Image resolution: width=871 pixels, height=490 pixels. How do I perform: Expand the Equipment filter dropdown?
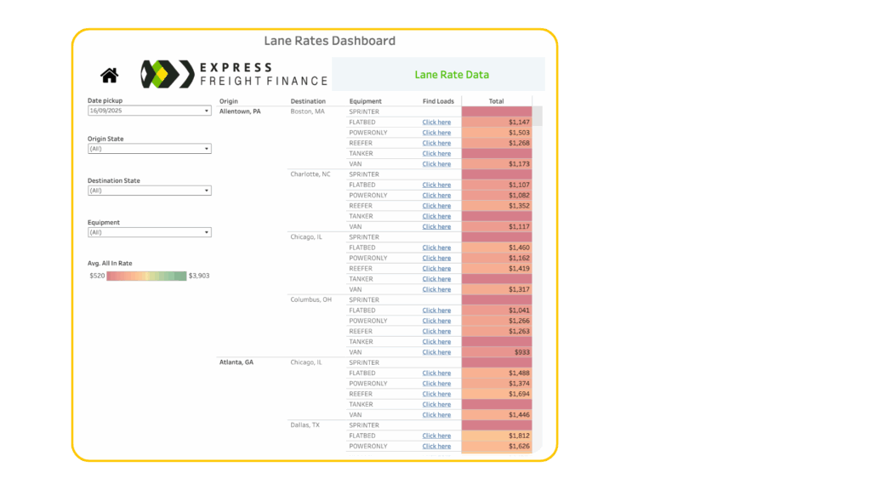coord(150,232)
